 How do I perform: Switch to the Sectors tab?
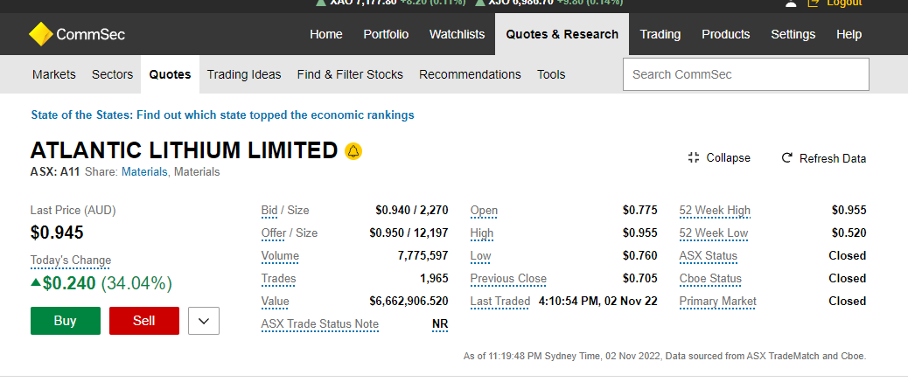click(x=112, y=74)
